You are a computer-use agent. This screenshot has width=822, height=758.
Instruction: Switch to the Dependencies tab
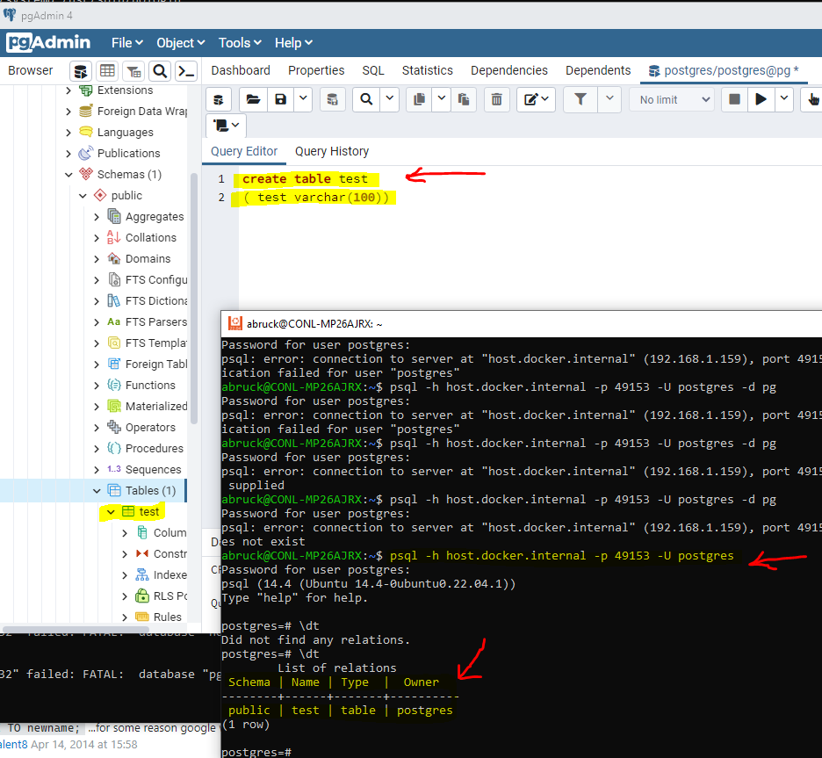click(x=509, y=71)
